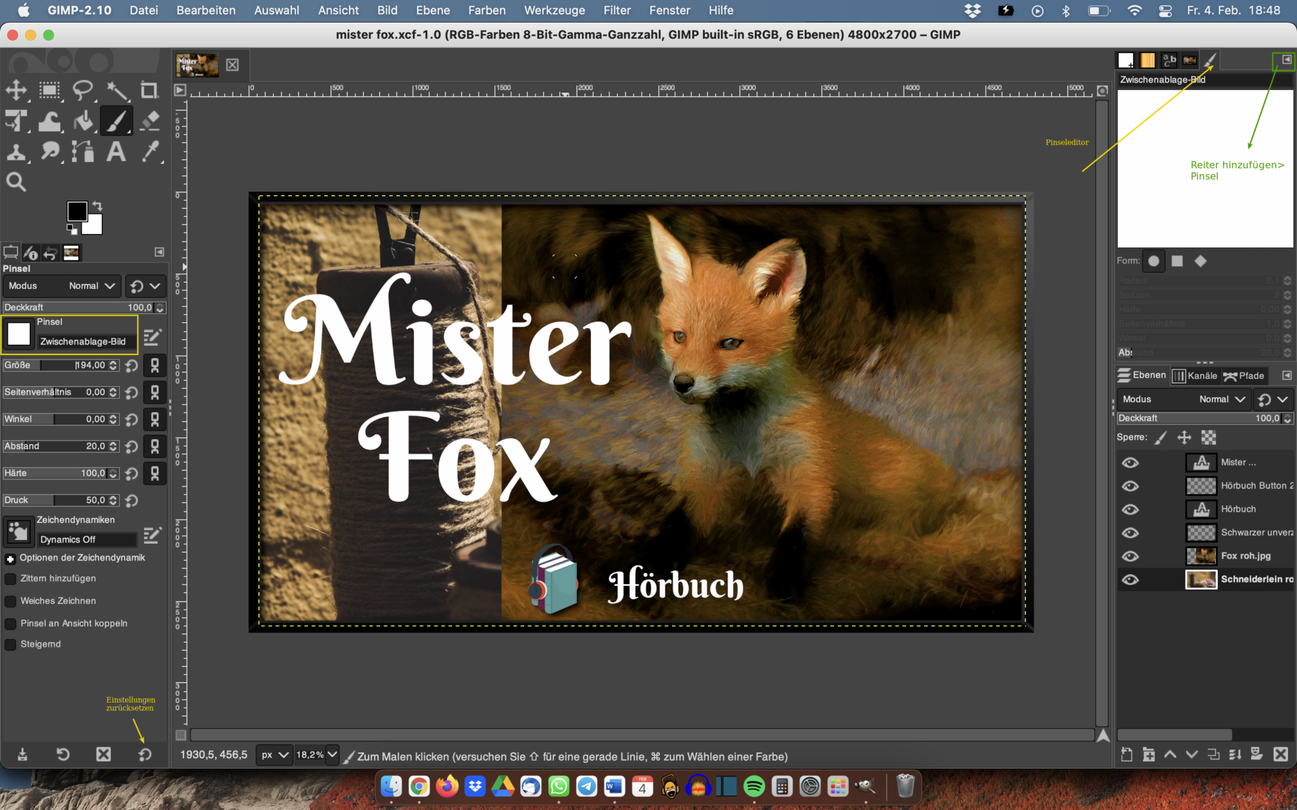Screen dimensions: 1297x810
Task: Select the Free Select lasso tool
Action: pos(82,90)
